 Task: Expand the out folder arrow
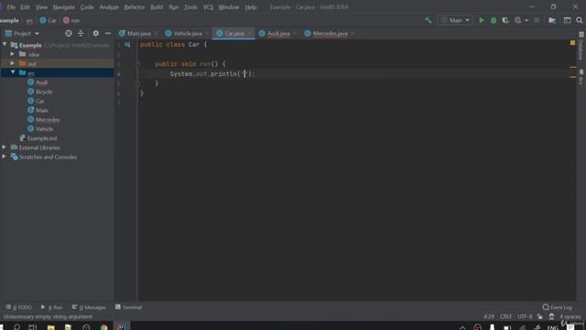coord(12,63)
